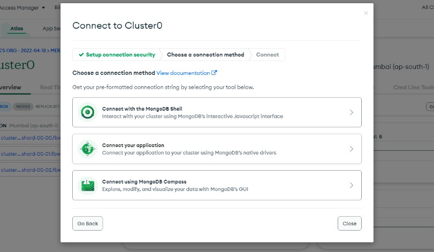Close the dialog with the X icon
This screenshot has width=434, height=252.
366,13
